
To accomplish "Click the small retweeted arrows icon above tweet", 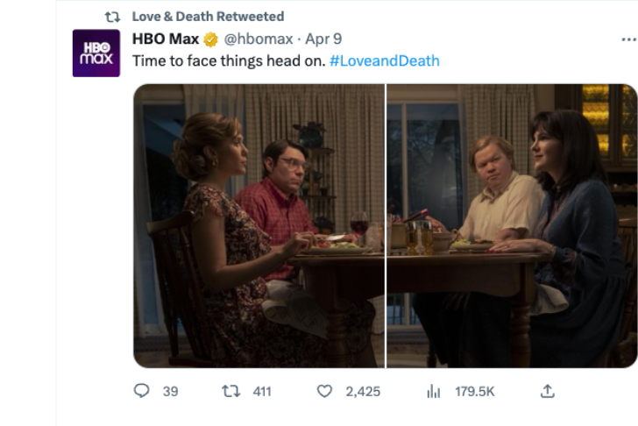I will coord(112,17).
